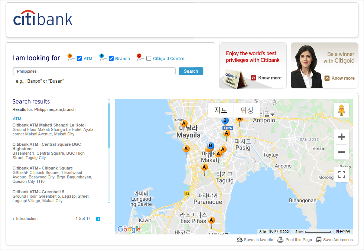The image size is (364, 250).
Task: Click ATM pin left of Pasig label
Action: pos(222,149)
